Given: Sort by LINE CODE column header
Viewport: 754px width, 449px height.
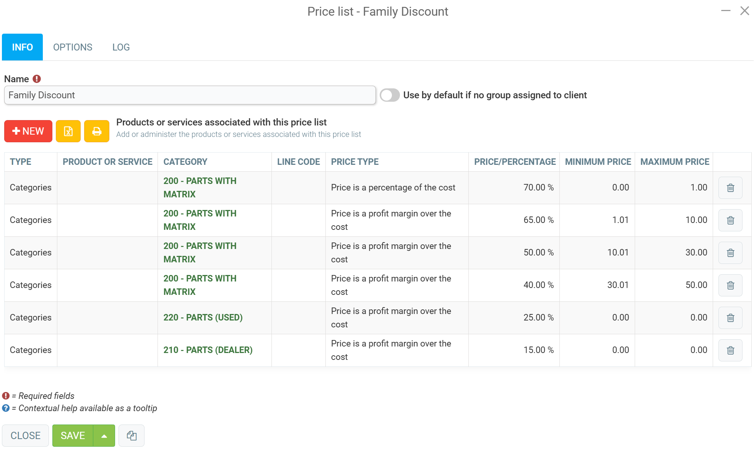Looking at the screenshot, I should pyautogui.click(x=299, y=162).
